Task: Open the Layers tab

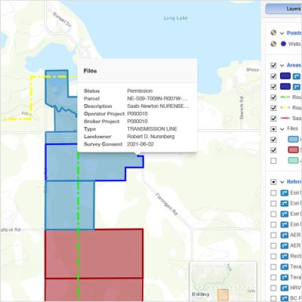Action: 284,8
